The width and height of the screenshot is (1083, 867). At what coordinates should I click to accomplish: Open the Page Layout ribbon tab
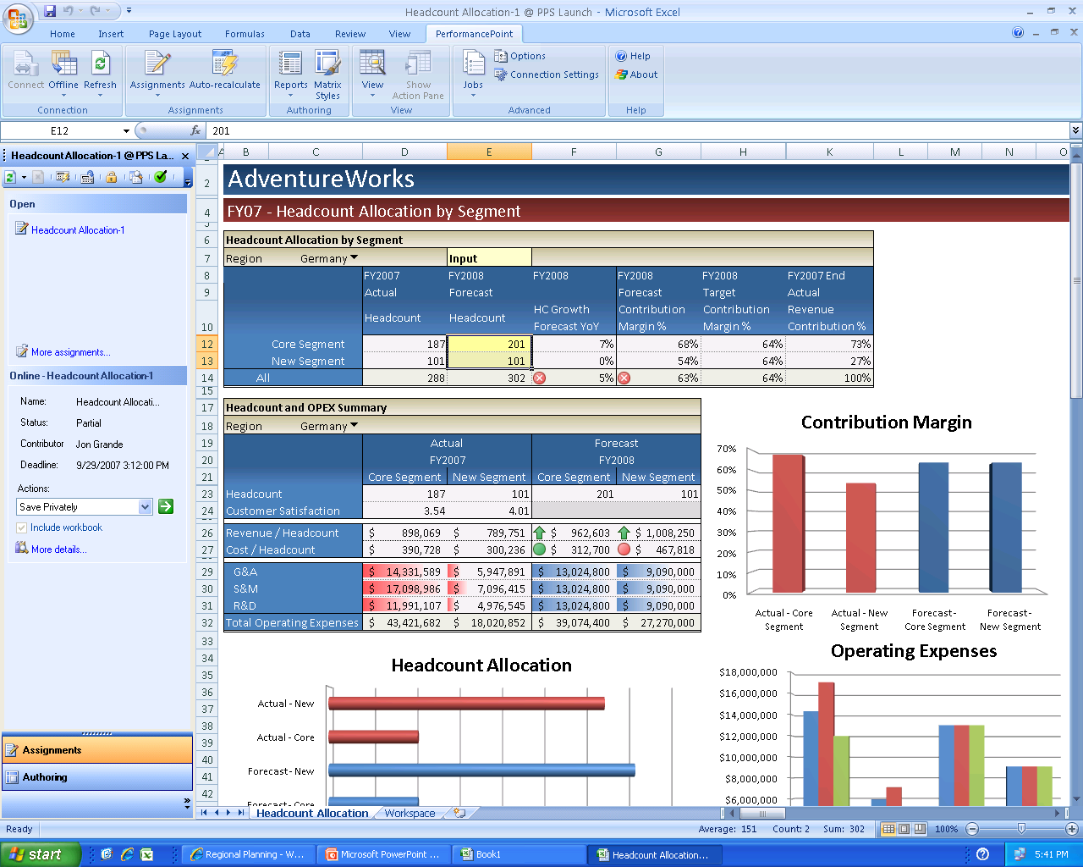pos(175,34)
